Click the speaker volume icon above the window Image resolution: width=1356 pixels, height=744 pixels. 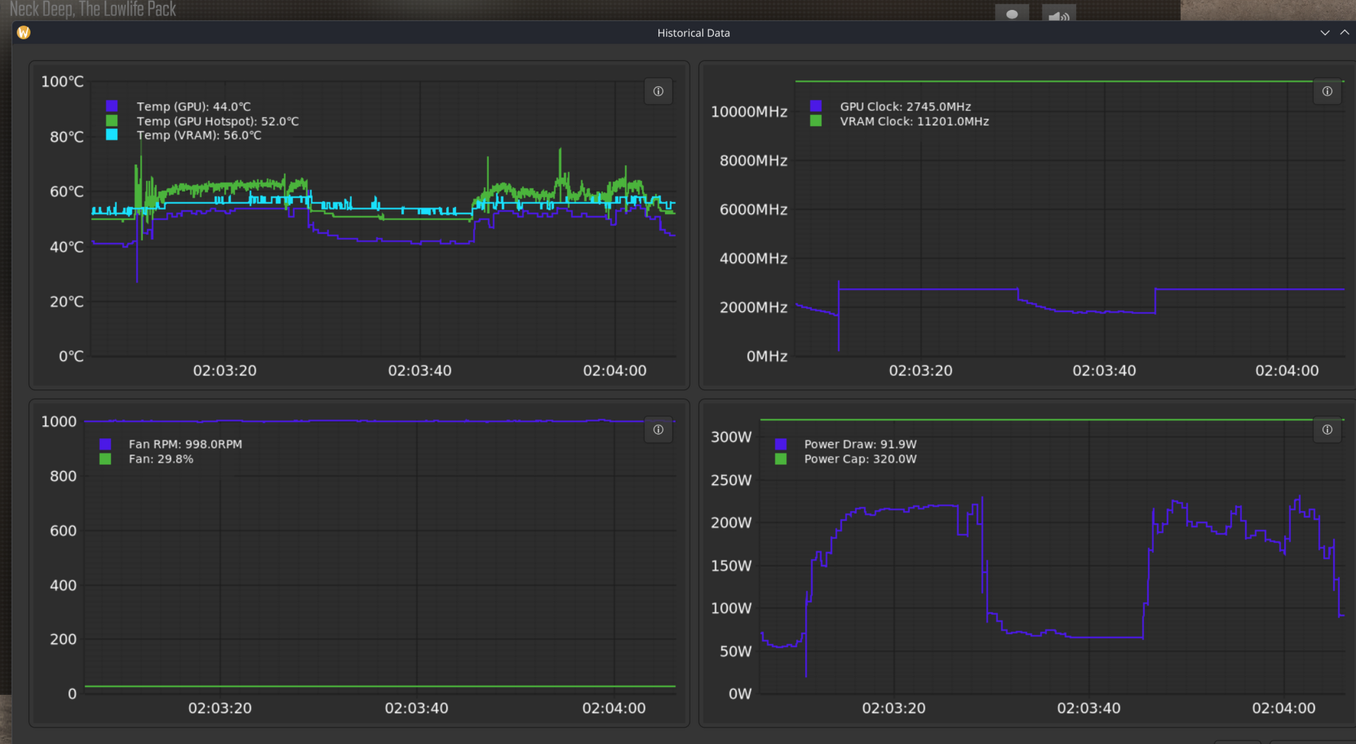pos(1058,14)
